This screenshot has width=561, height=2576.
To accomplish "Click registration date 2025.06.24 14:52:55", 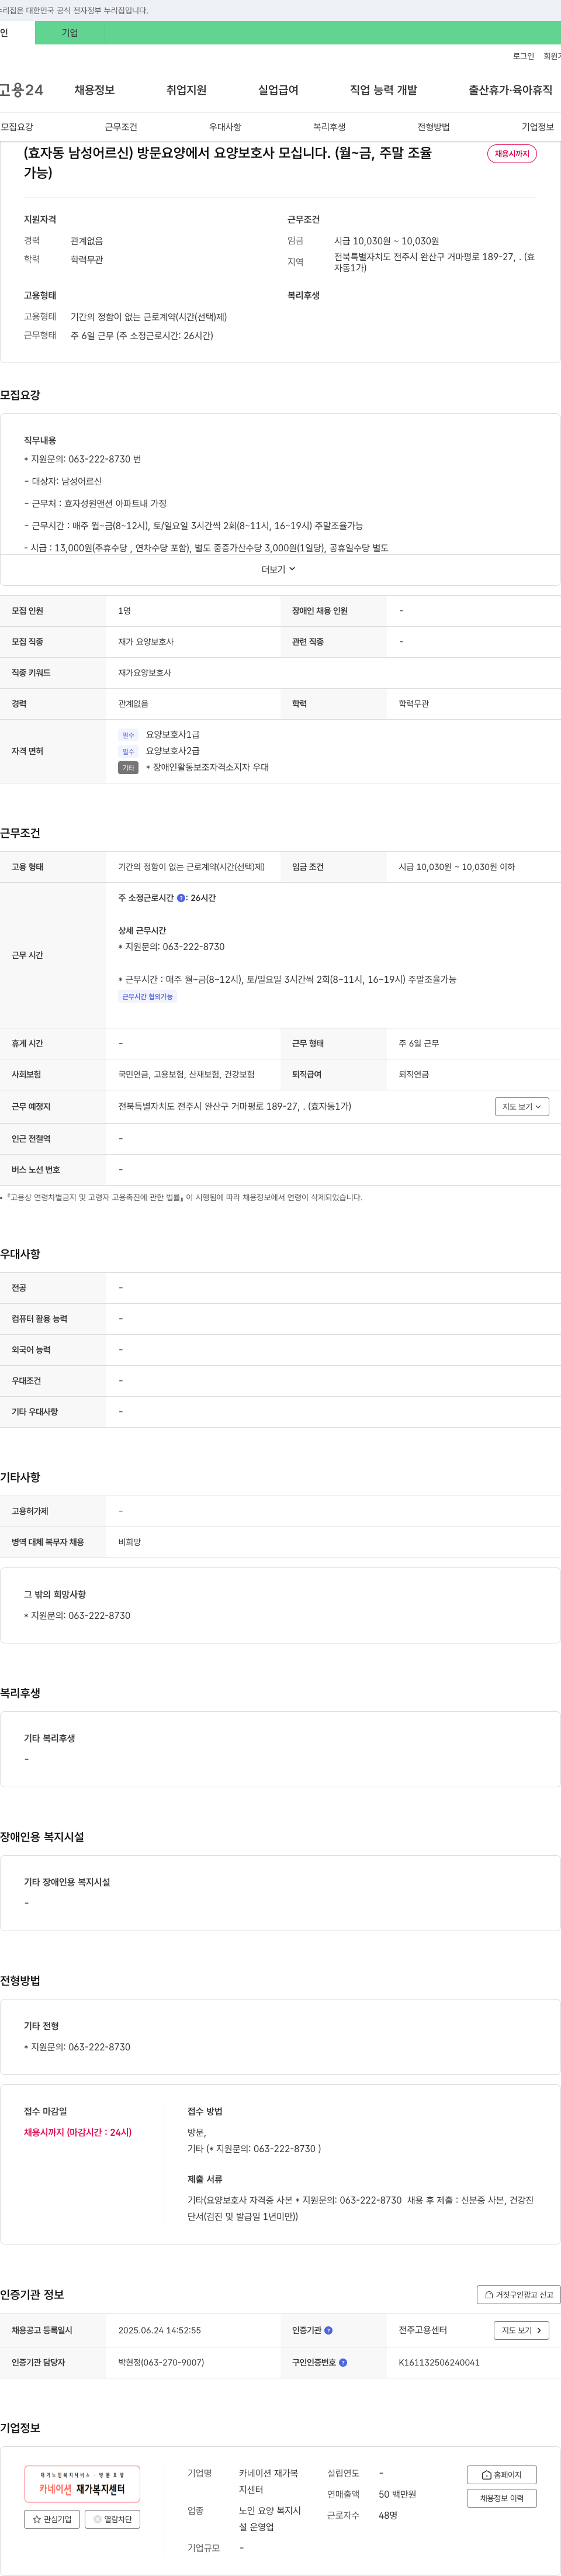I will click(x=159, y=2330).
